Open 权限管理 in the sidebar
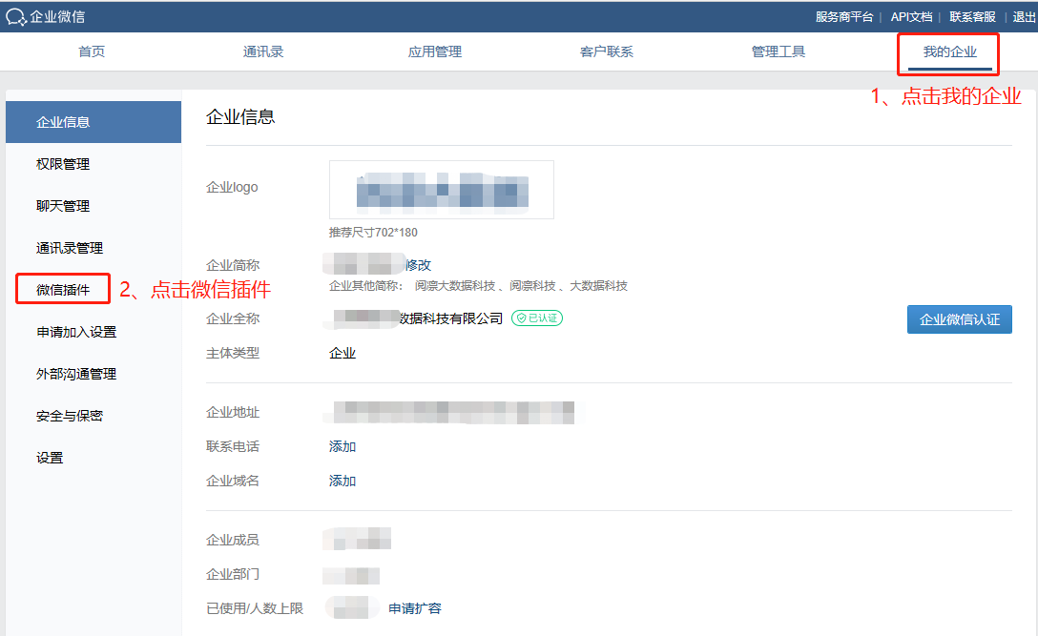Screen dimensions: 1038x636 point(63,164)
